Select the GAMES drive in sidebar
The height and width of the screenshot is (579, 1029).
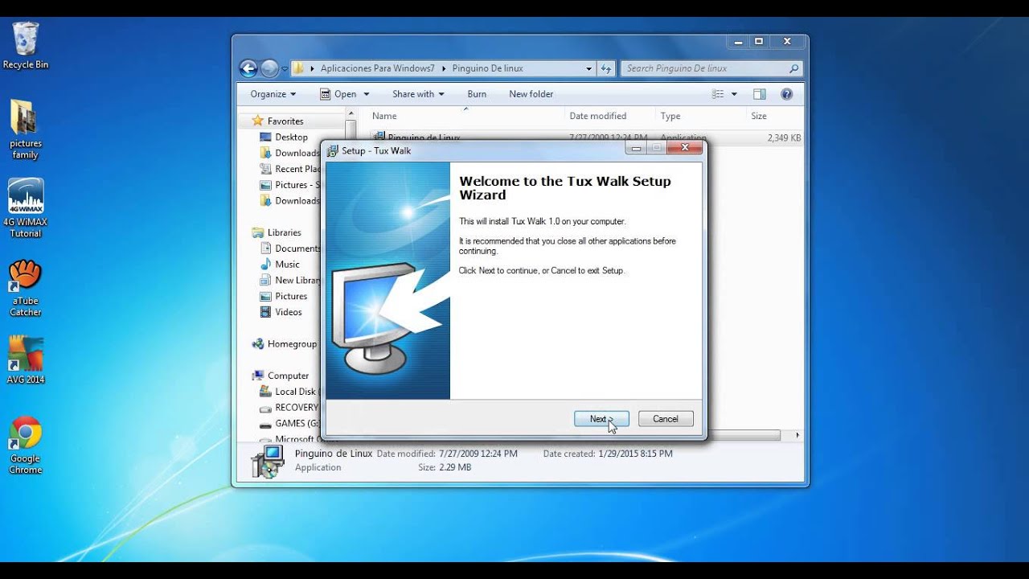tap(289, 423)
